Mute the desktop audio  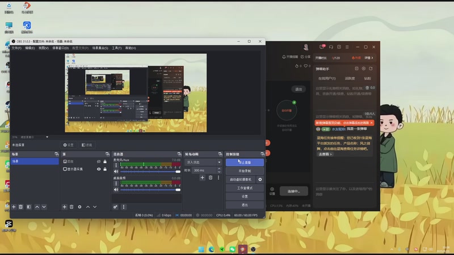116,190
